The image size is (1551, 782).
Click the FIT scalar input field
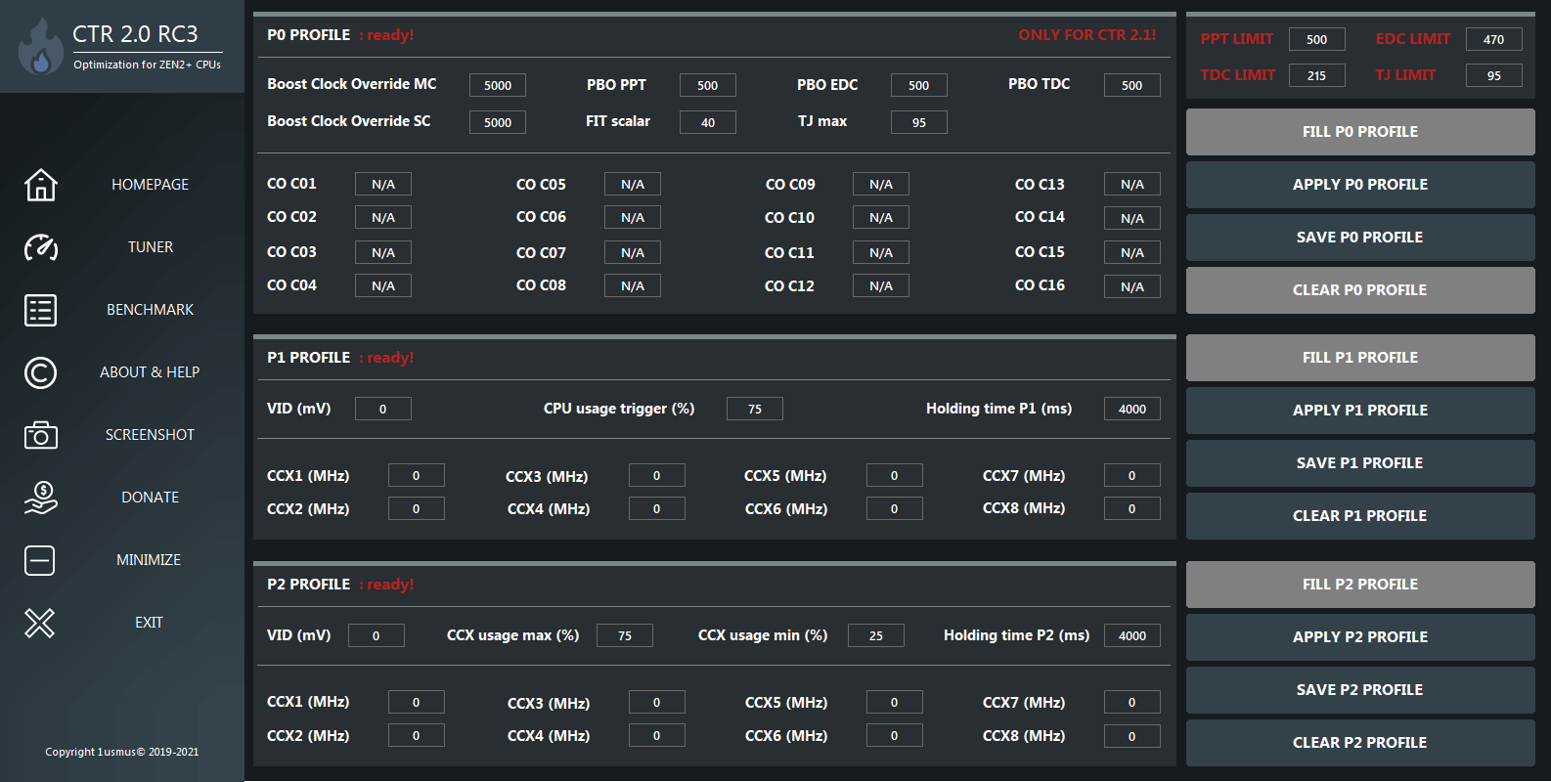pos(707,123)
